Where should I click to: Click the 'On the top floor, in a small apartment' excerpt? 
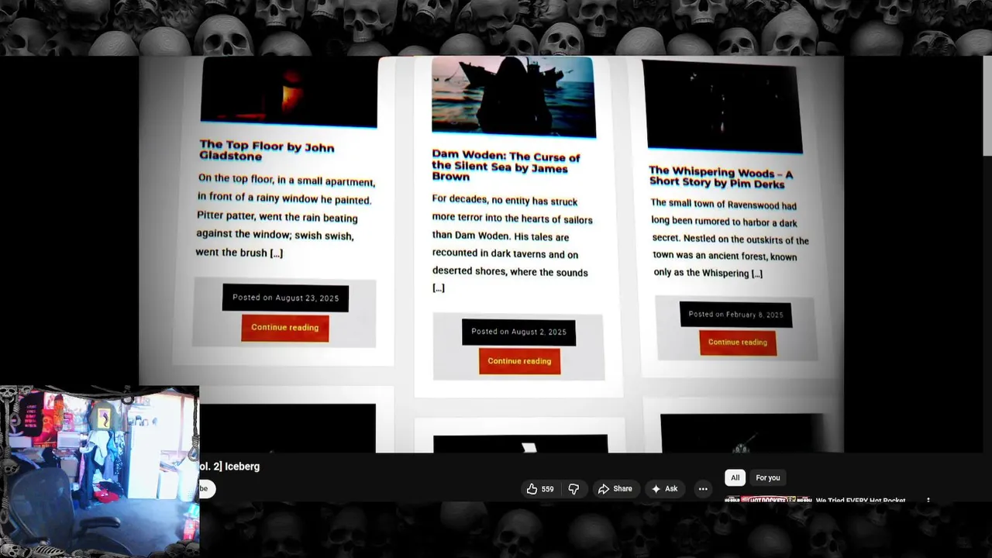(285, 216)
